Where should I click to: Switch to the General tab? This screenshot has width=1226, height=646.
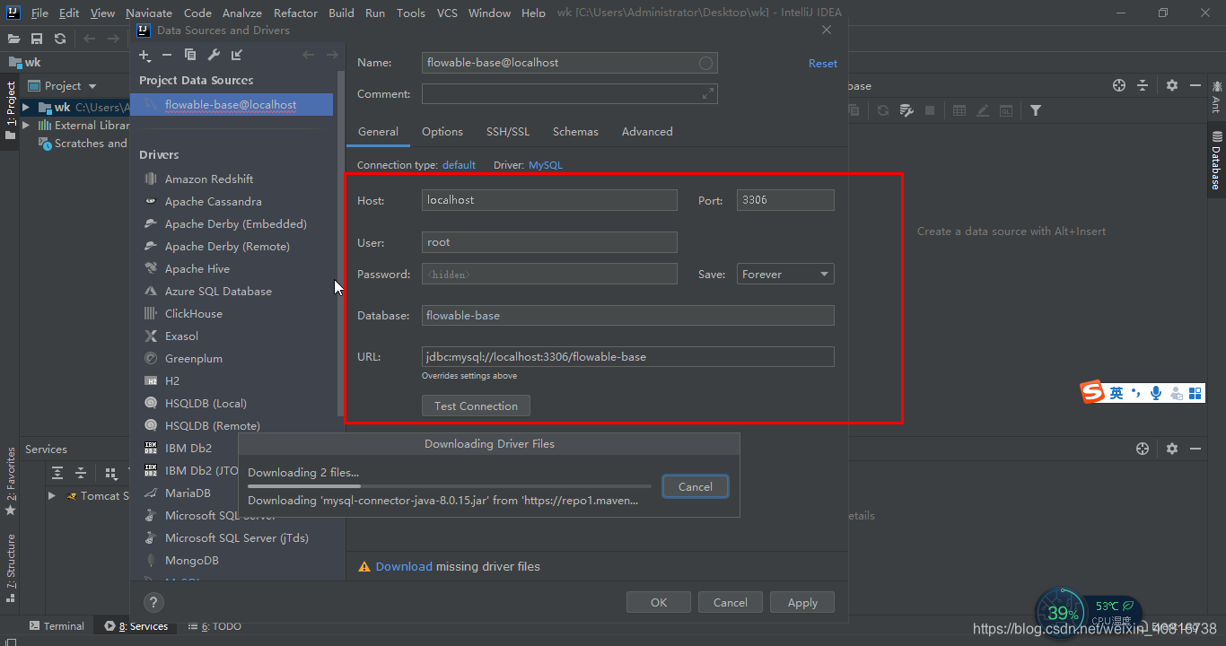coord(378,131)
